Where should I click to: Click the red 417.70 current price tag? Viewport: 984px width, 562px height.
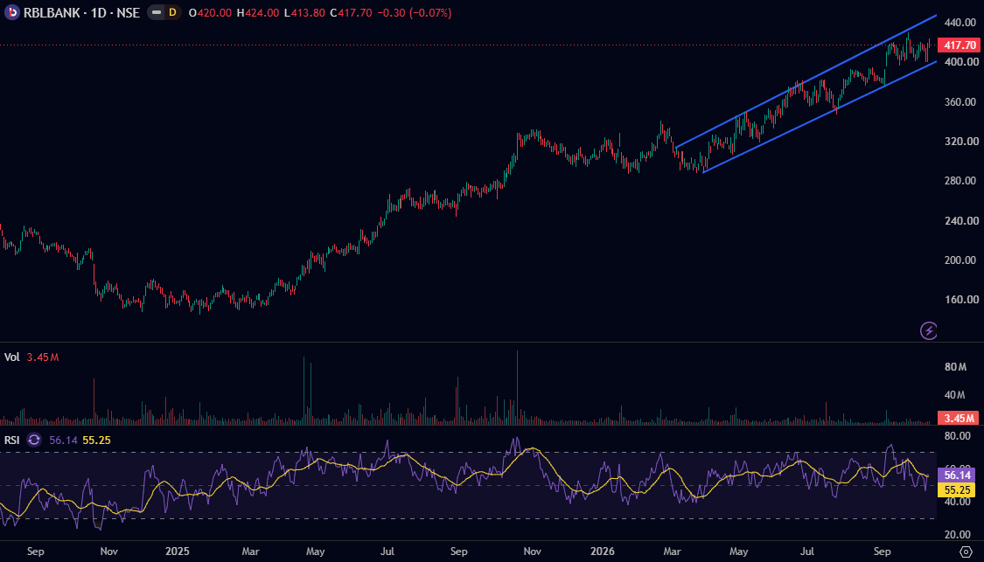(x=959, y=45)
